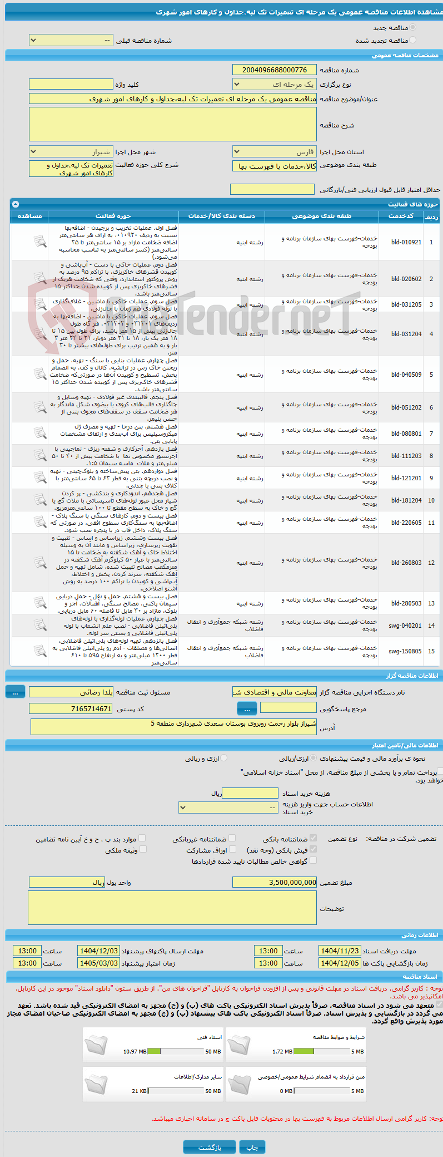The image size is (443, 1157).
Task: Click the دسته بندی کالا/خدمات column header
Action: click(x=222, y=216)
